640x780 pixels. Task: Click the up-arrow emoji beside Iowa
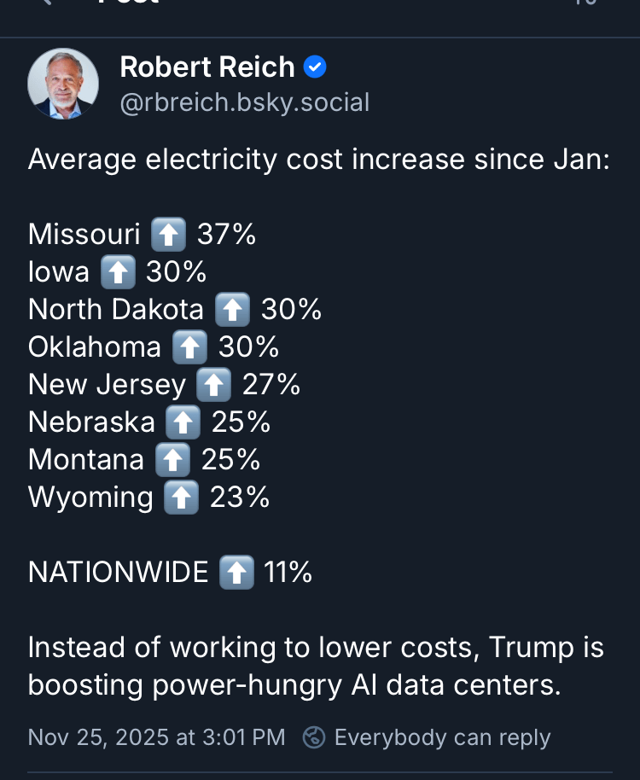point(118,271)
